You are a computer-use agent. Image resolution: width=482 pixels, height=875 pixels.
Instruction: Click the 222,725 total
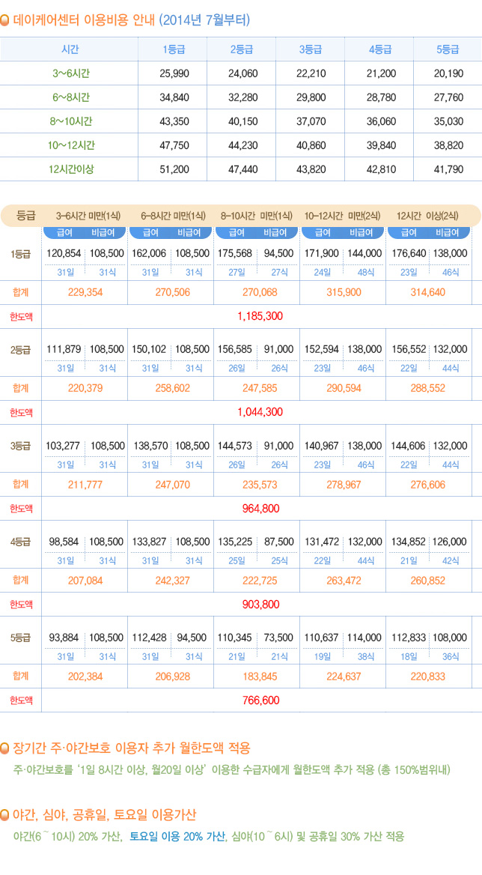point(260,581)
